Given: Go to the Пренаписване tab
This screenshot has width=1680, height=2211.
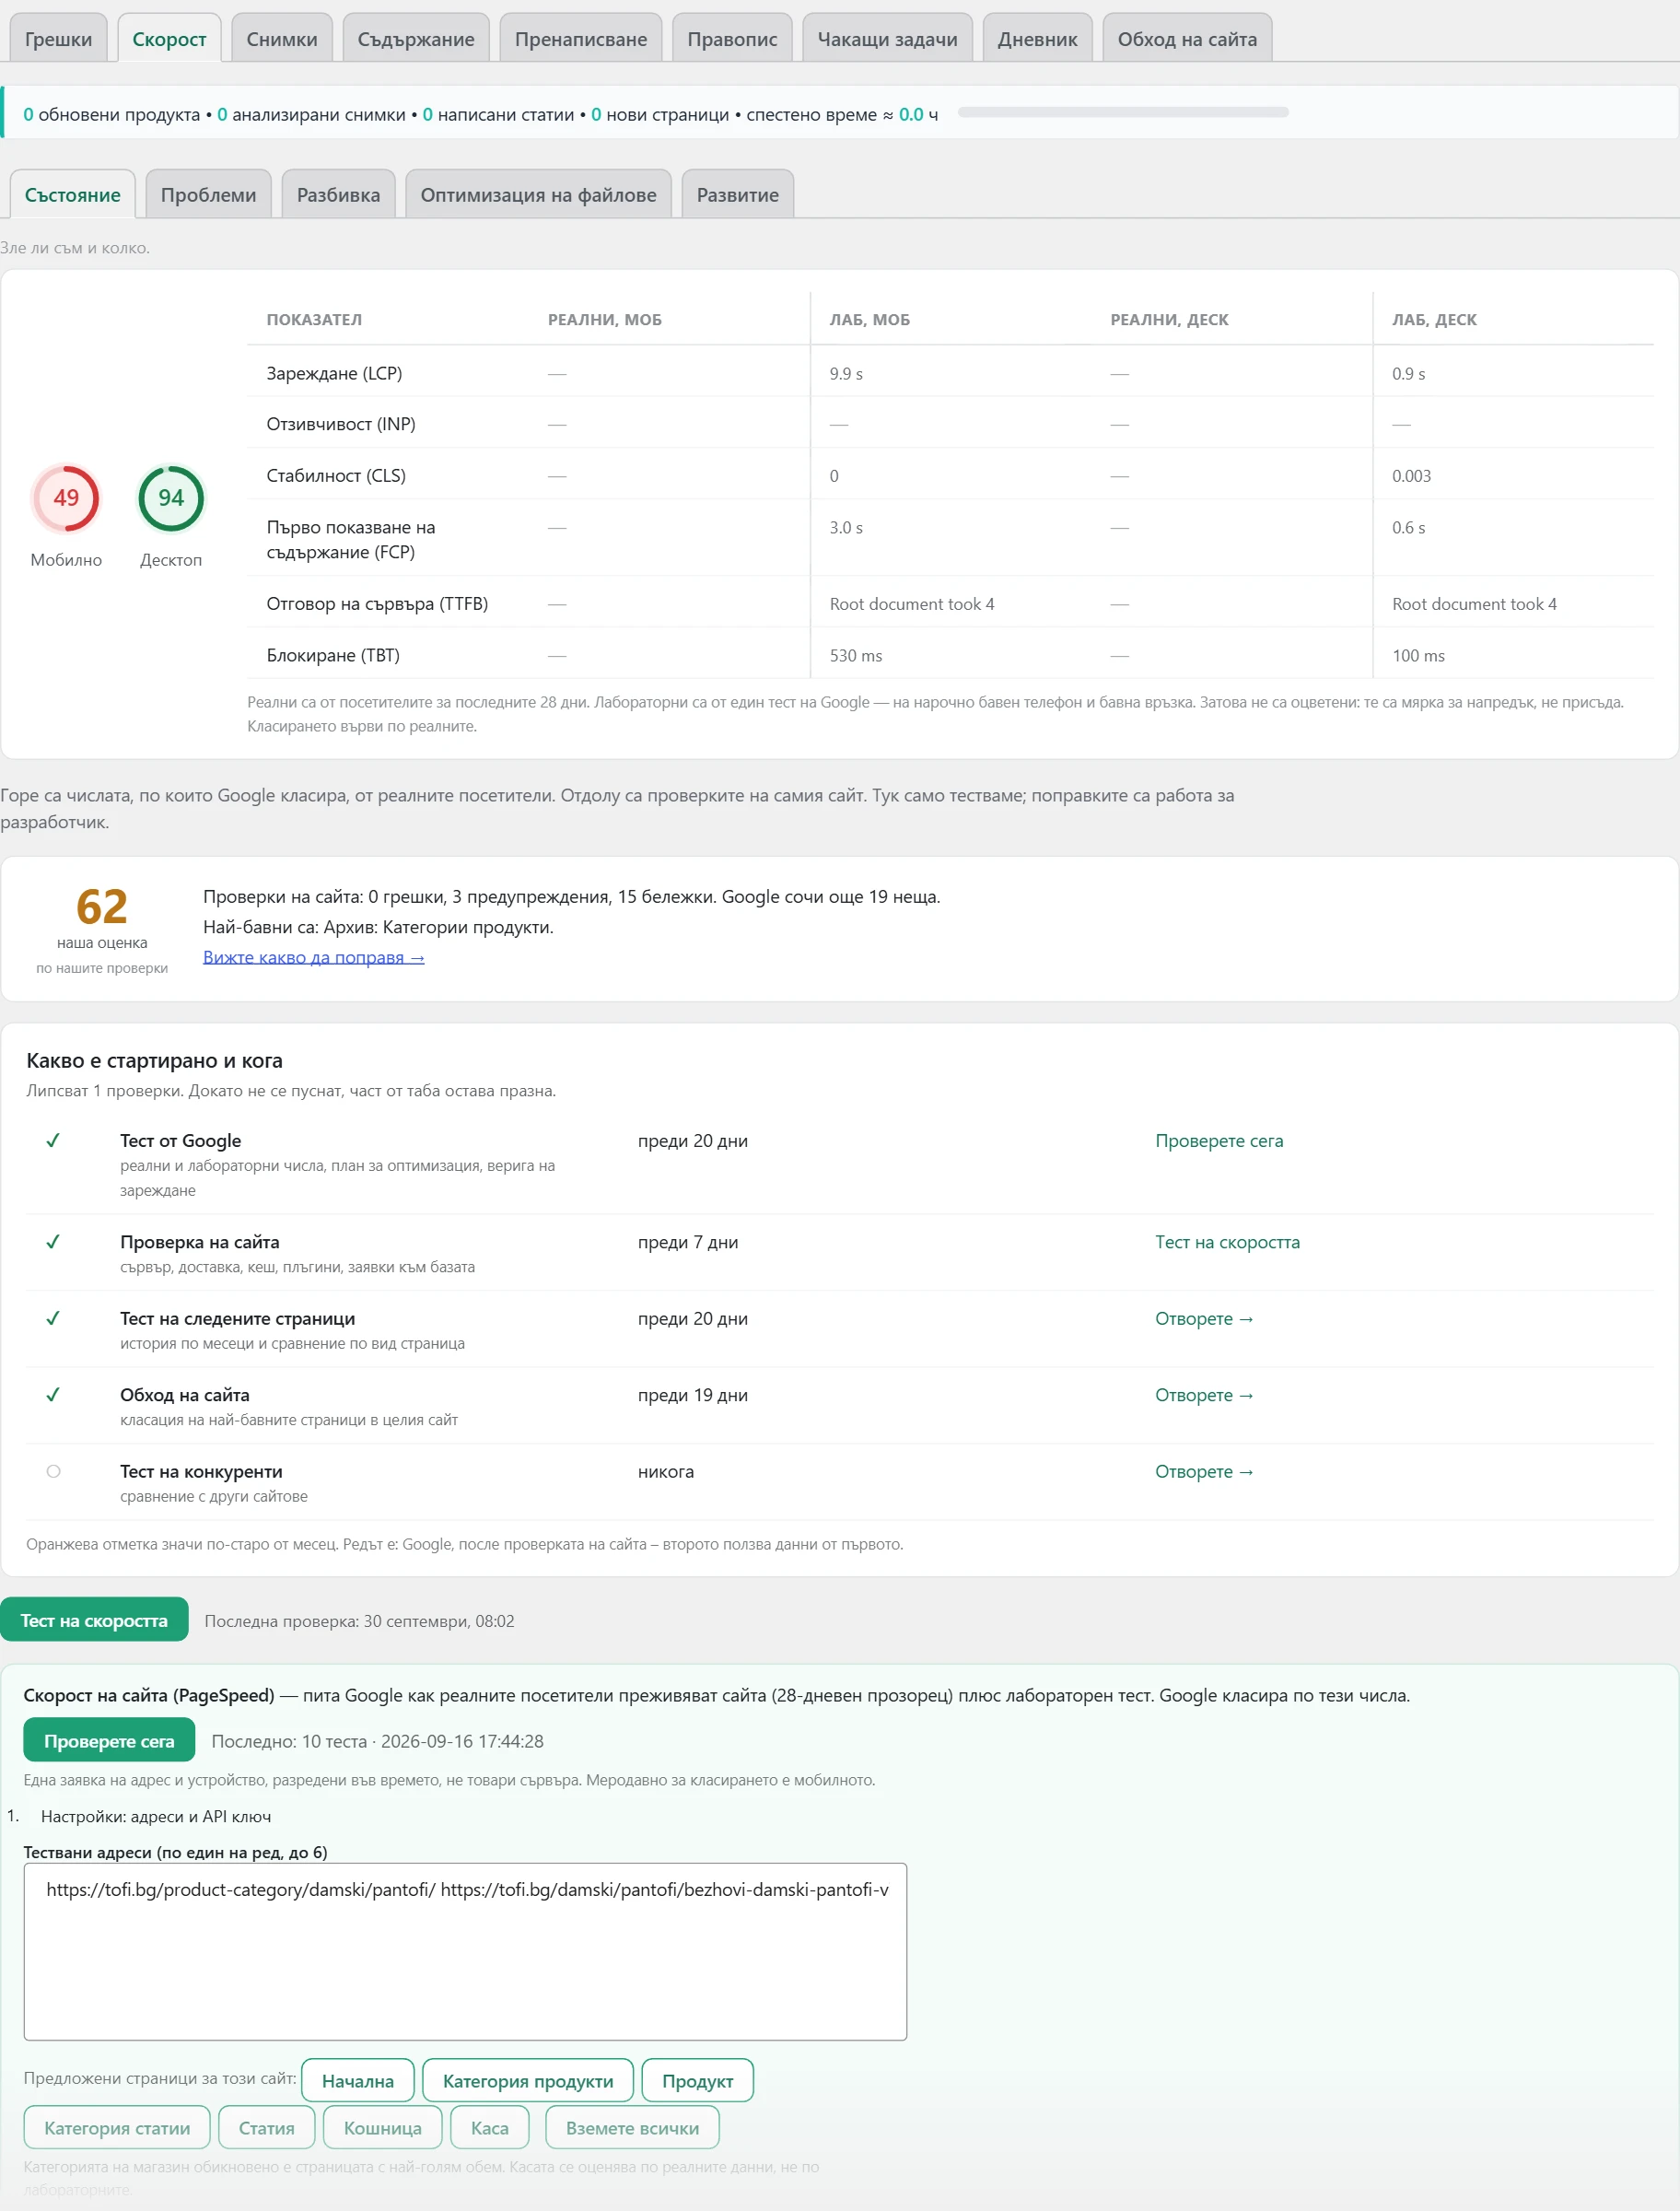Looking at the screenshot, I should click(581, 39).
